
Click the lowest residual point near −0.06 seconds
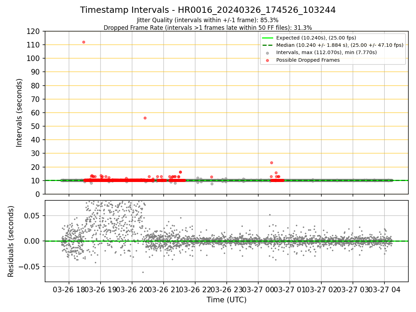pos(143,272)
